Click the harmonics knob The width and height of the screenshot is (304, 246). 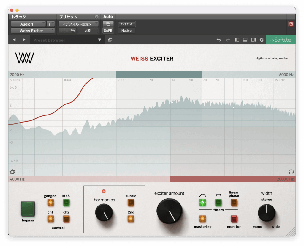click(x=104, y=213)
